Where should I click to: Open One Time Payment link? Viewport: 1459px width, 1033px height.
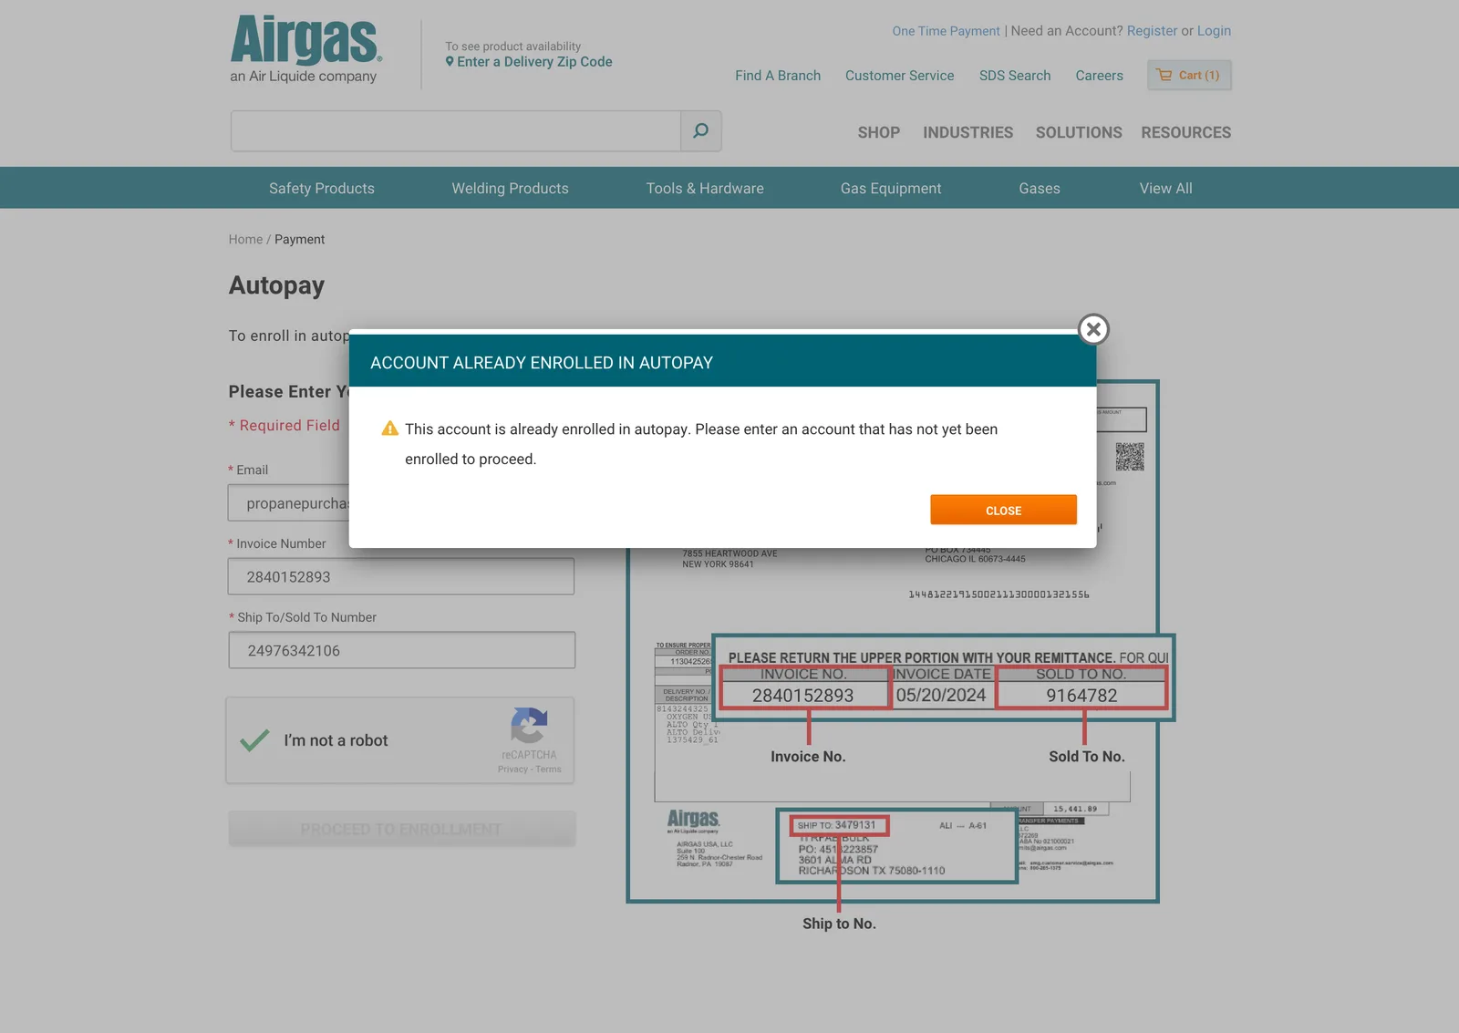click(946, 31)
